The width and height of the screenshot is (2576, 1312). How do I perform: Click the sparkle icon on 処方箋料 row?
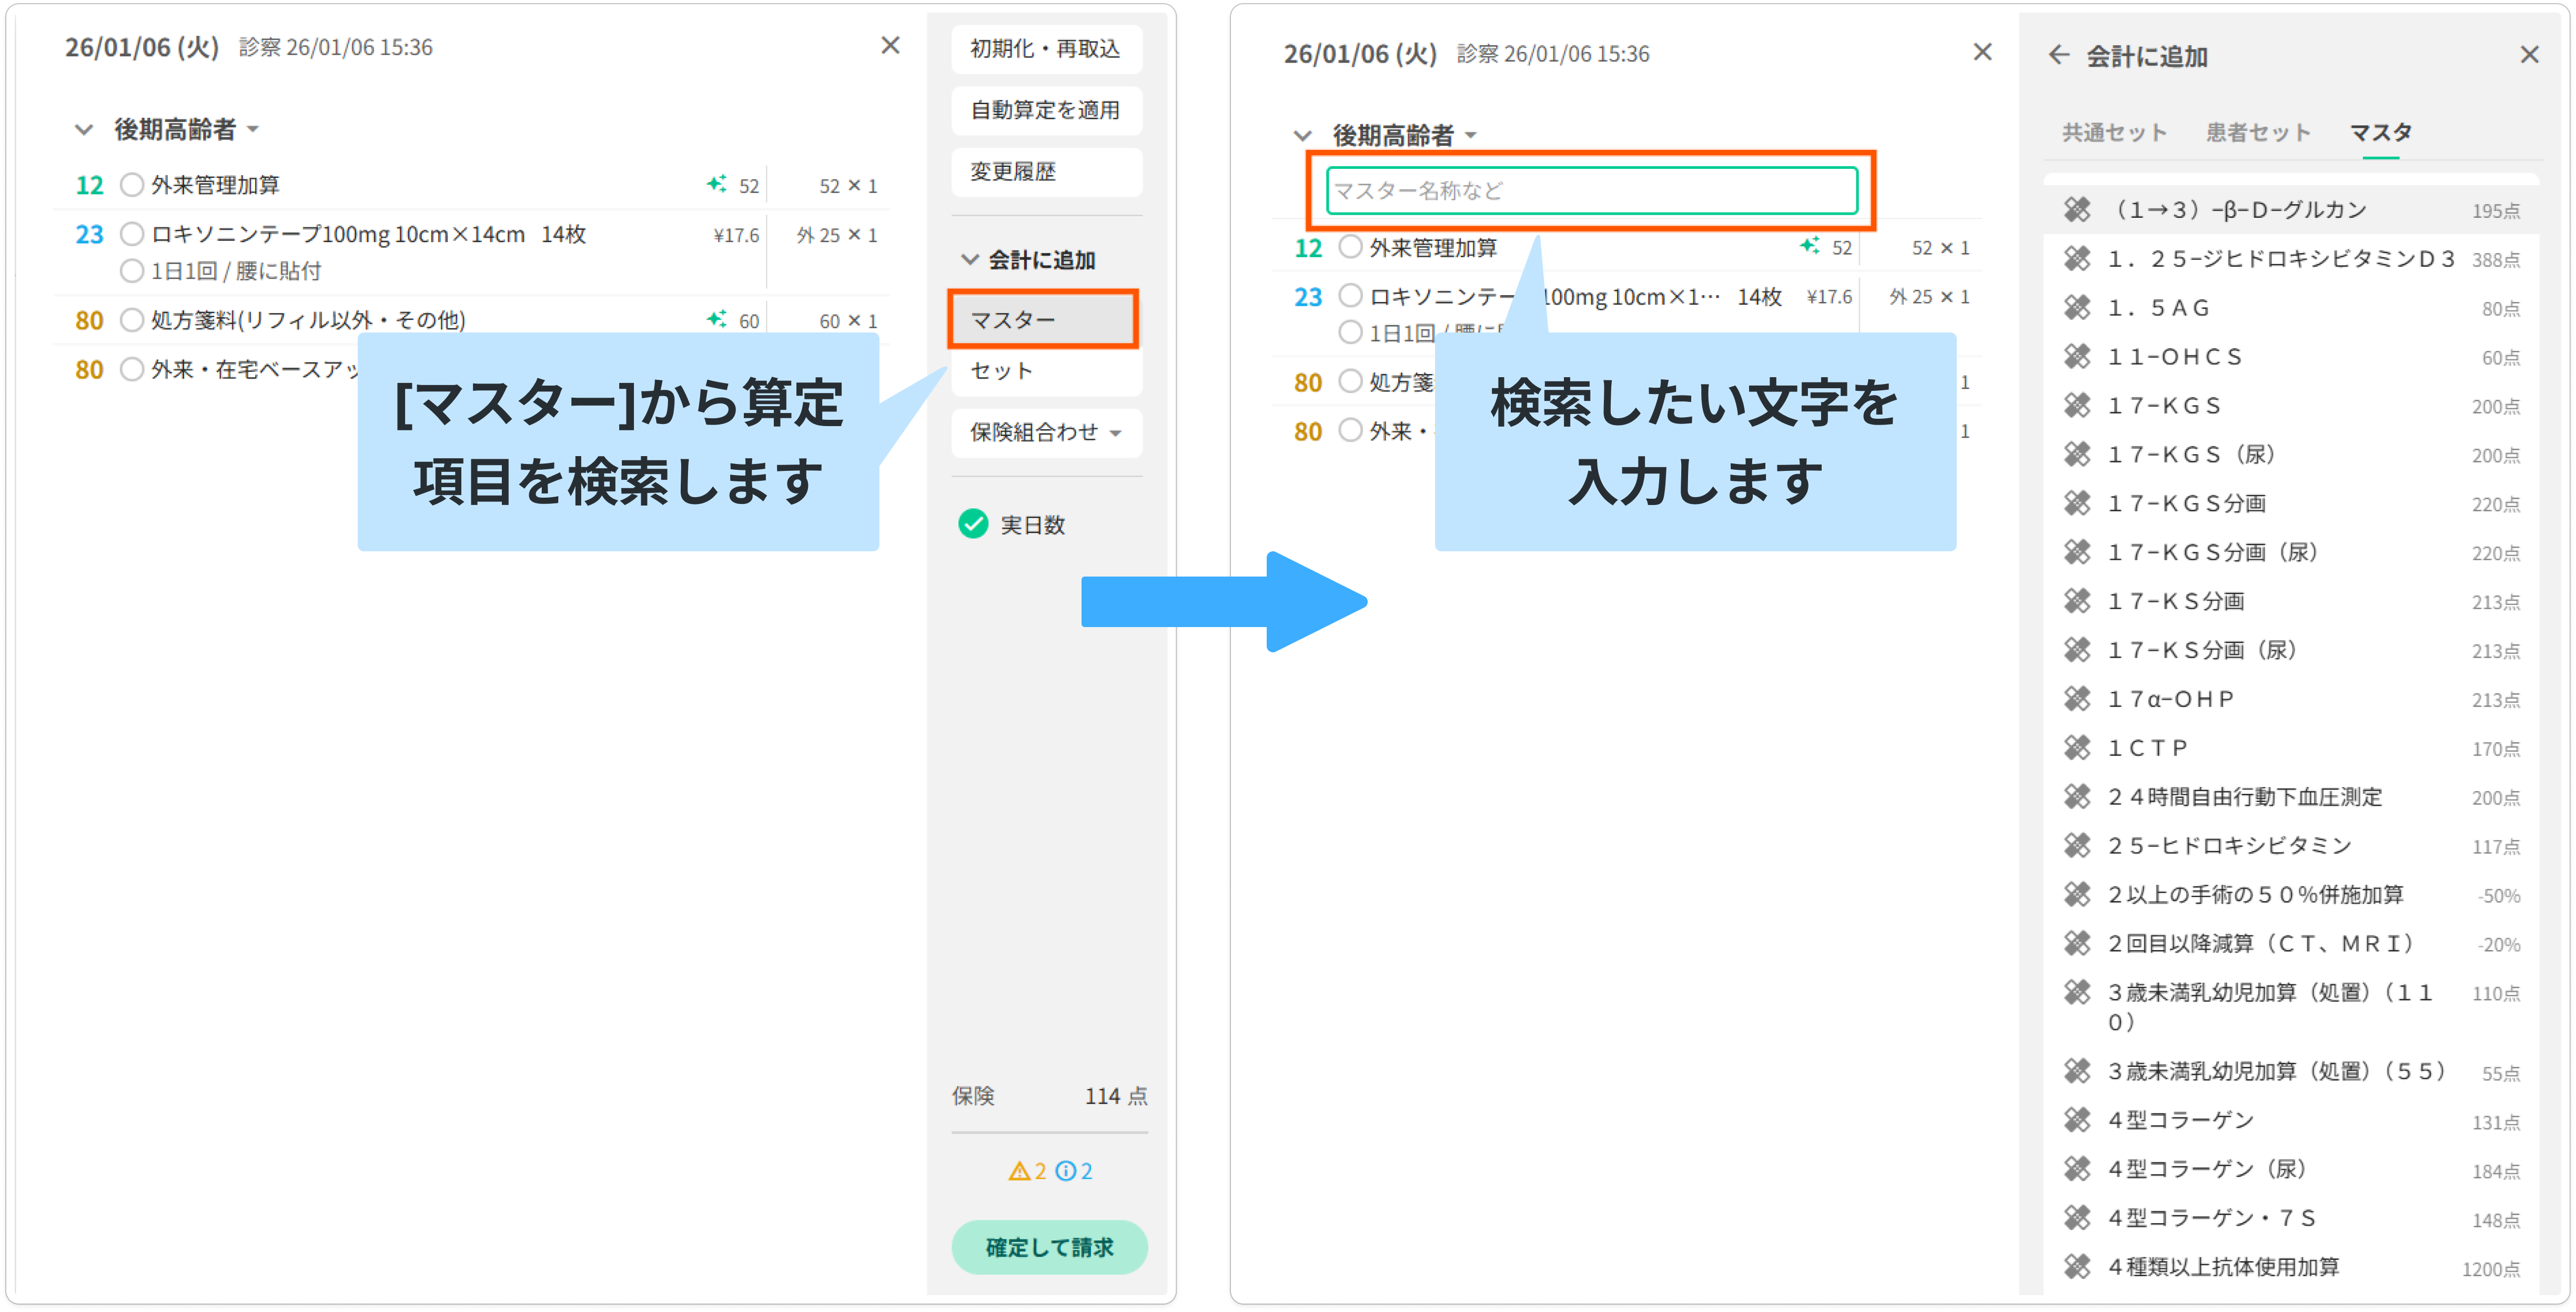point(716,319)
